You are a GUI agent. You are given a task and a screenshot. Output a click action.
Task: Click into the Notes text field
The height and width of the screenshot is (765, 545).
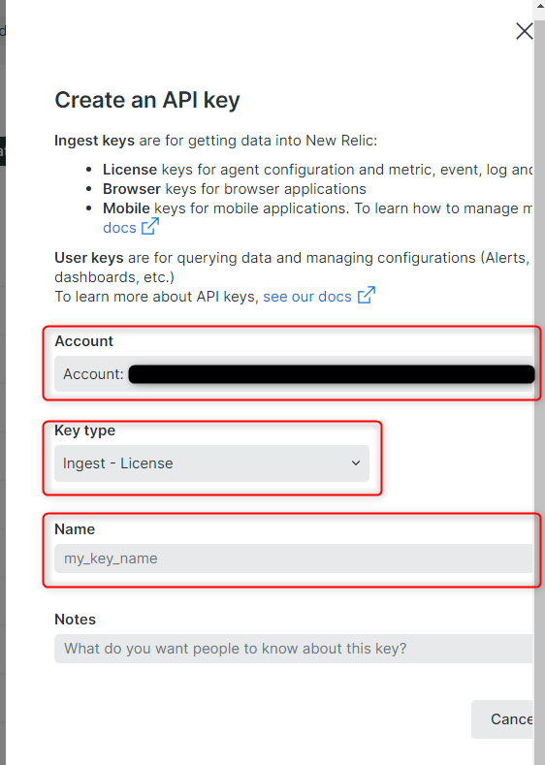tap(295, 649)
